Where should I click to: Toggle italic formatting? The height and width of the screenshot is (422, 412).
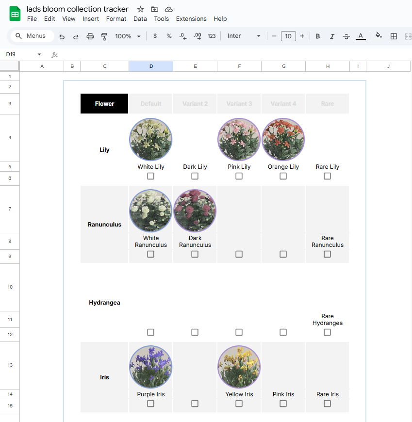(332, 36)
